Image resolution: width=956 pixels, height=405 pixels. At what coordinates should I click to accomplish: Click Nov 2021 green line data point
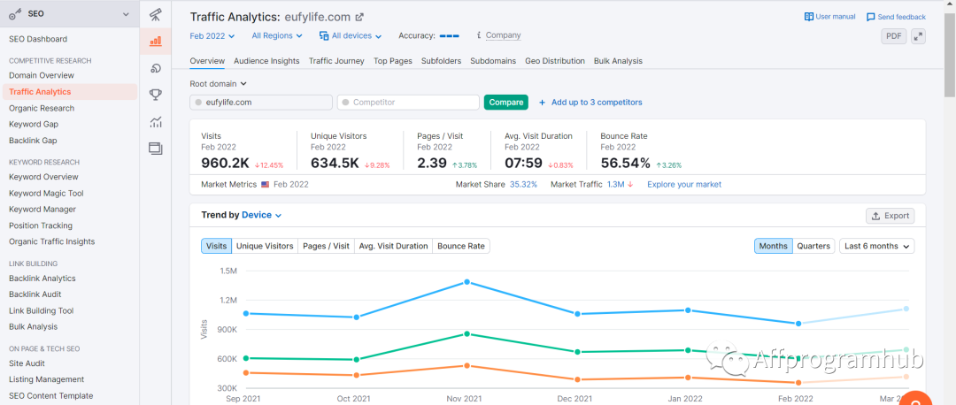[x=467, y=333]
